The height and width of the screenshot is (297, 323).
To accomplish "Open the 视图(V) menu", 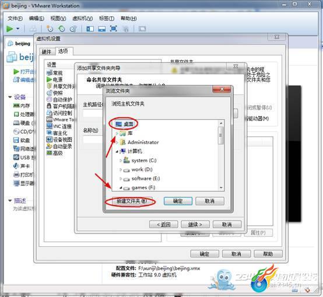I will [58, 18].
